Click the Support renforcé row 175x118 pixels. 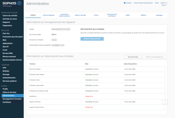[x=97, y=102]
